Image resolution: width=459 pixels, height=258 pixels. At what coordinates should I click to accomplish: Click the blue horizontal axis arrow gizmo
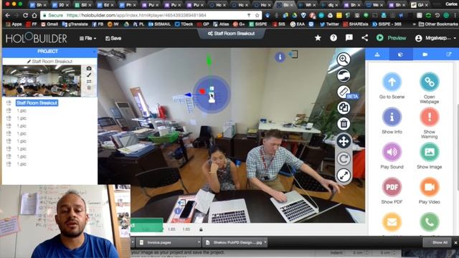188,95
